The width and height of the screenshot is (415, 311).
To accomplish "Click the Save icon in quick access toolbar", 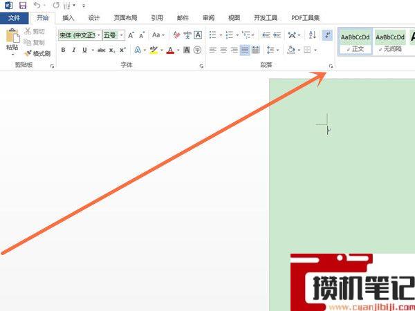I will (x=23, y=6).
